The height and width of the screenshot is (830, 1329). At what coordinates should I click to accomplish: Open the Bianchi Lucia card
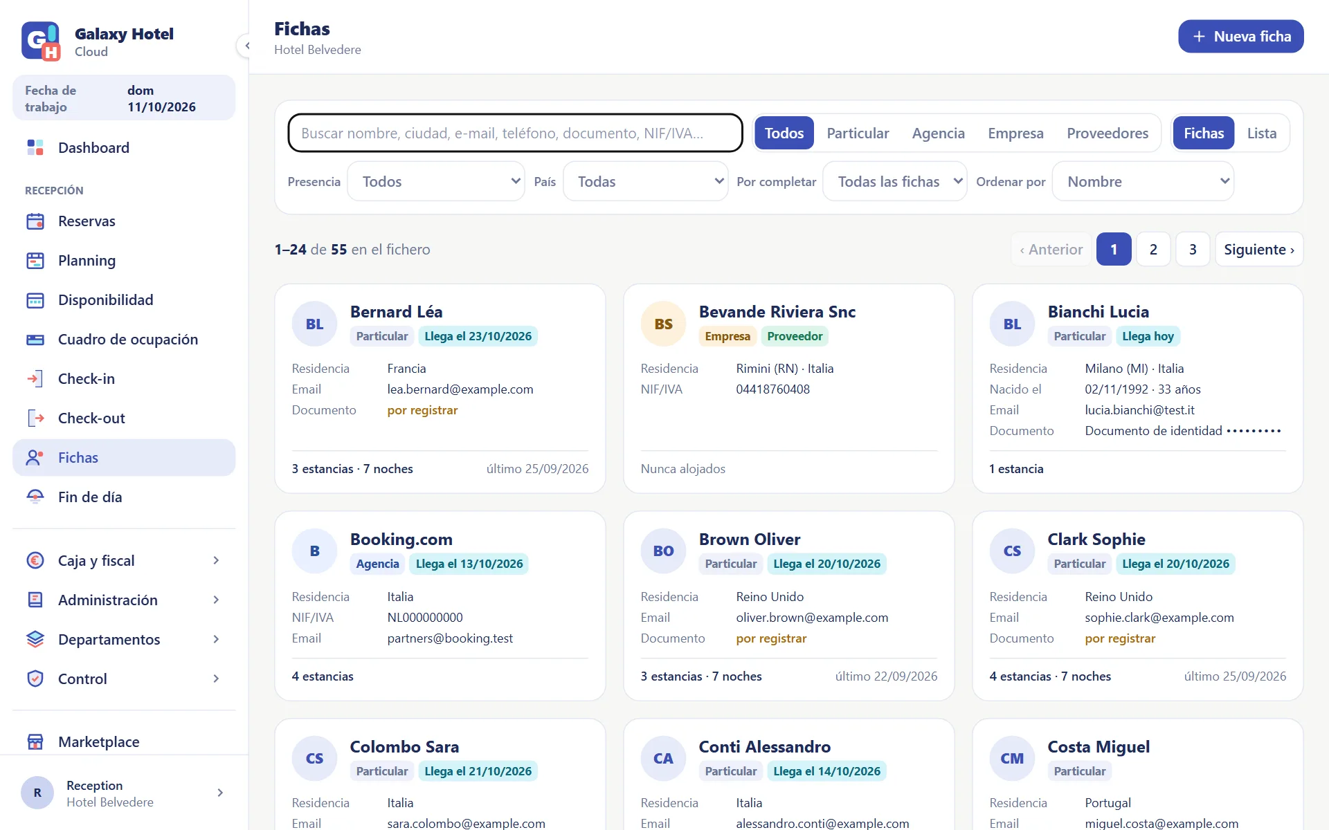(1138, 389)
